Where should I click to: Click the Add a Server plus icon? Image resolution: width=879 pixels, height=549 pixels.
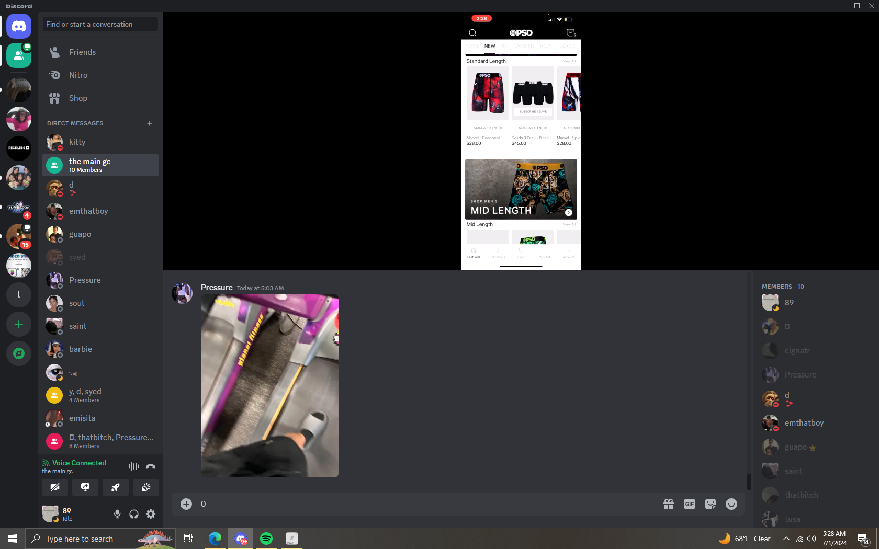click(x=19, y=325)
